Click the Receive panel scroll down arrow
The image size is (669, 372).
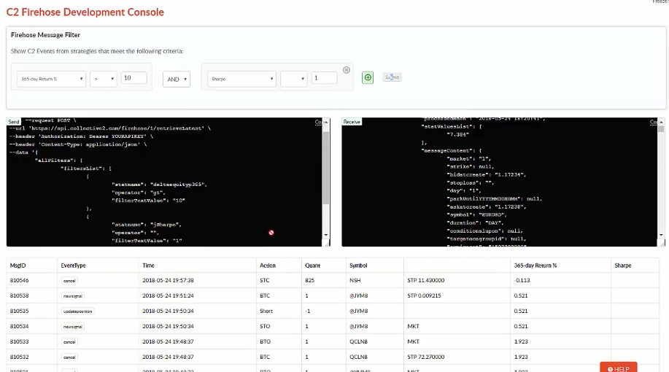(x=661, y=235)
